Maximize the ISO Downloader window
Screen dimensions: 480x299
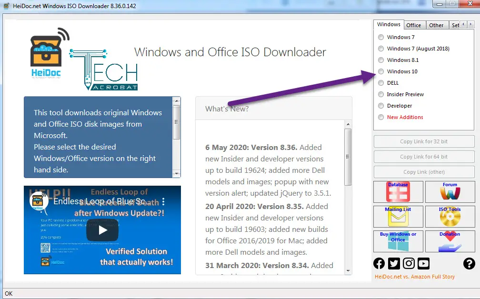pyautogui.click(x=452, y=4)
